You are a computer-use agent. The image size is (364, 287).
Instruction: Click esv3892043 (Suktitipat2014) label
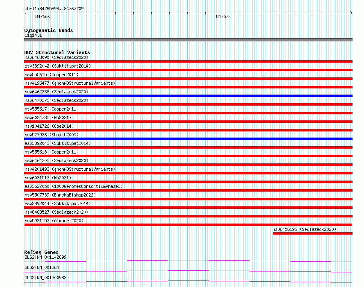point(58,143)
